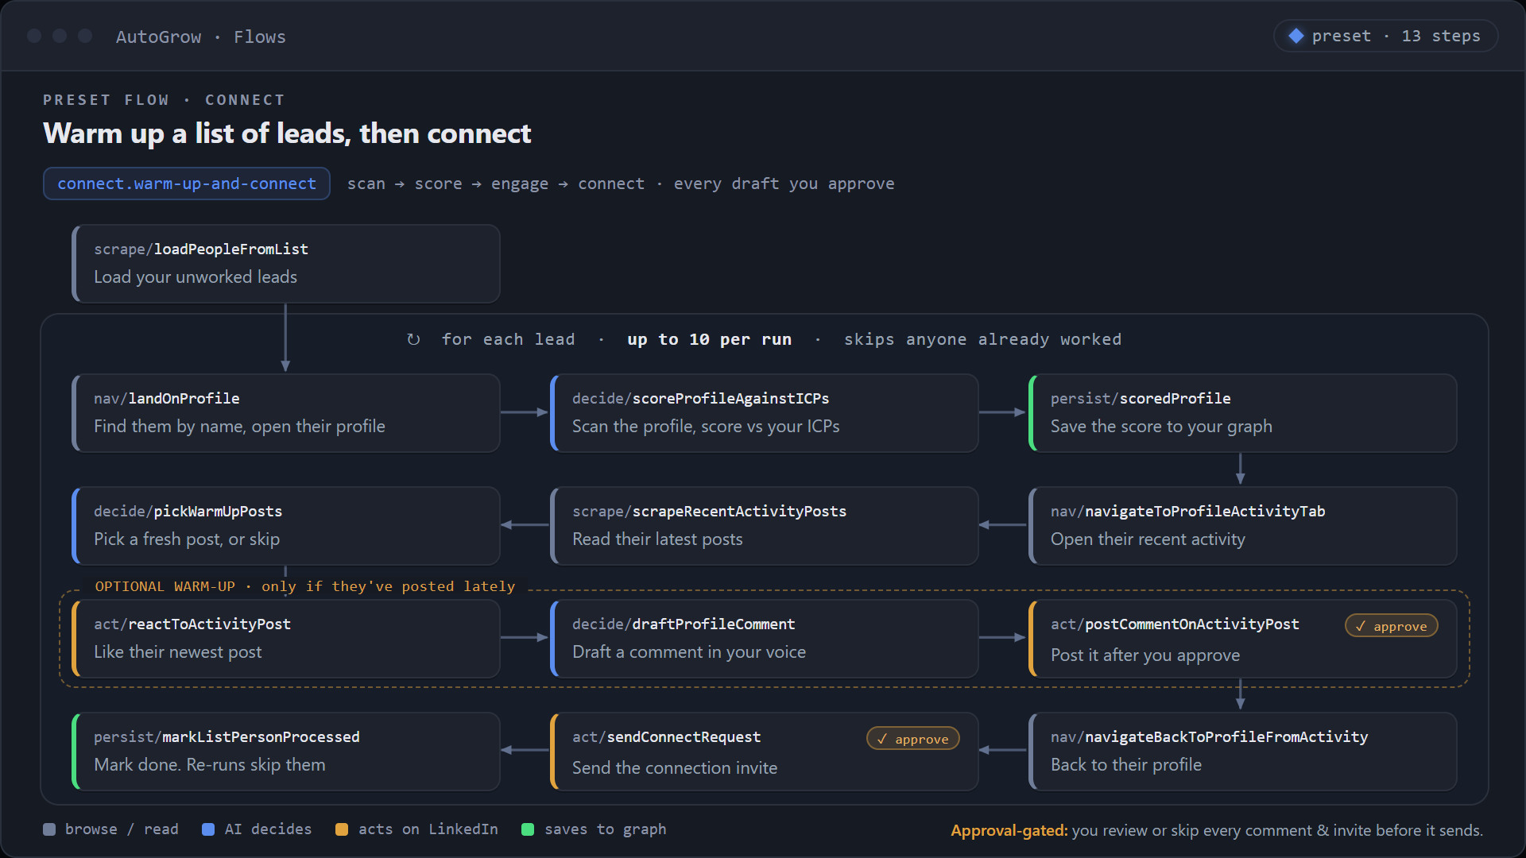Screen dimensions: 1526x858
Task: Click 'Post it after you approve' description
Action: click(1145, 655)
